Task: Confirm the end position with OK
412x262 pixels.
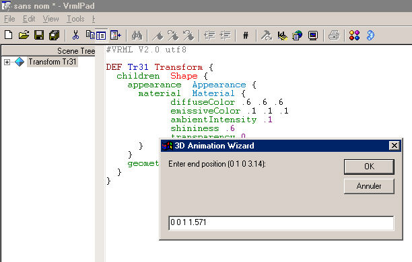Action: 369,167
